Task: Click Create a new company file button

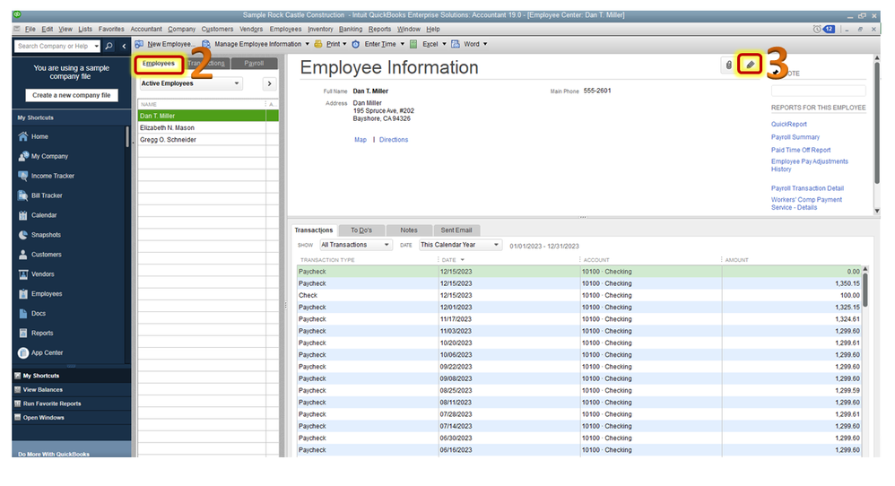Action: tap(72, 95)
